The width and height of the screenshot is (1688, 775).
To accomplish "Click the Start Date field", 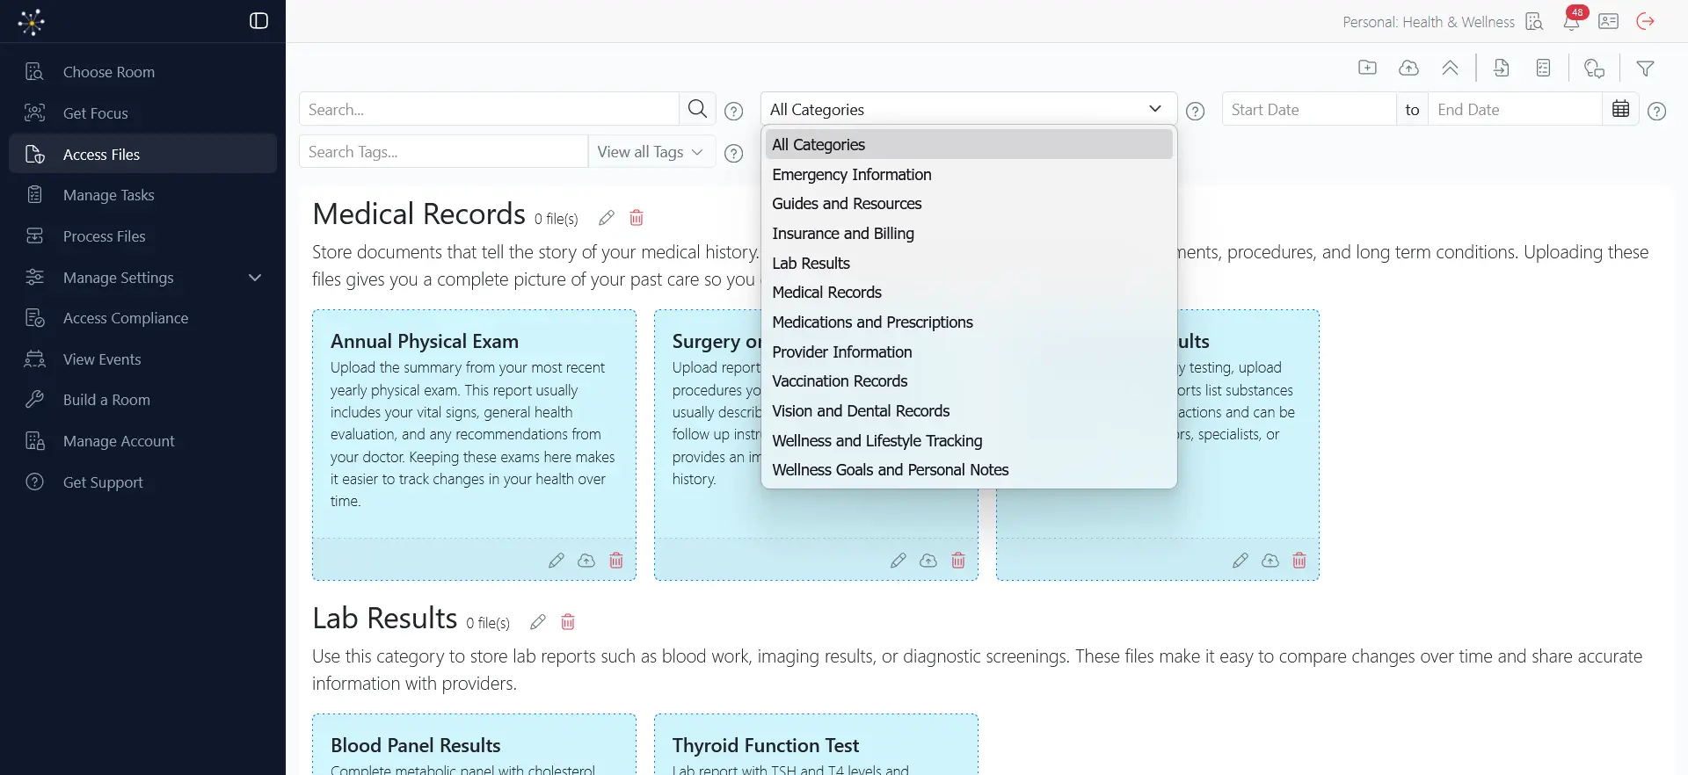I will 1309,109.
